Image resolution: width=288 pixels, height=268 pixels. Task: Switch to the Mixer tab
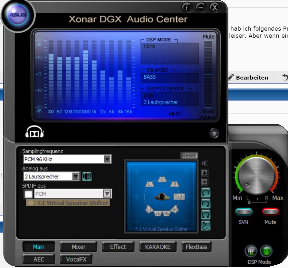78,247
